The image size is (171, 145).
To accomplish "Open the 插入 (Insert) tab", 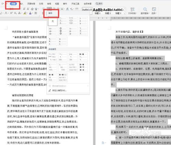I will coord(22,4).
